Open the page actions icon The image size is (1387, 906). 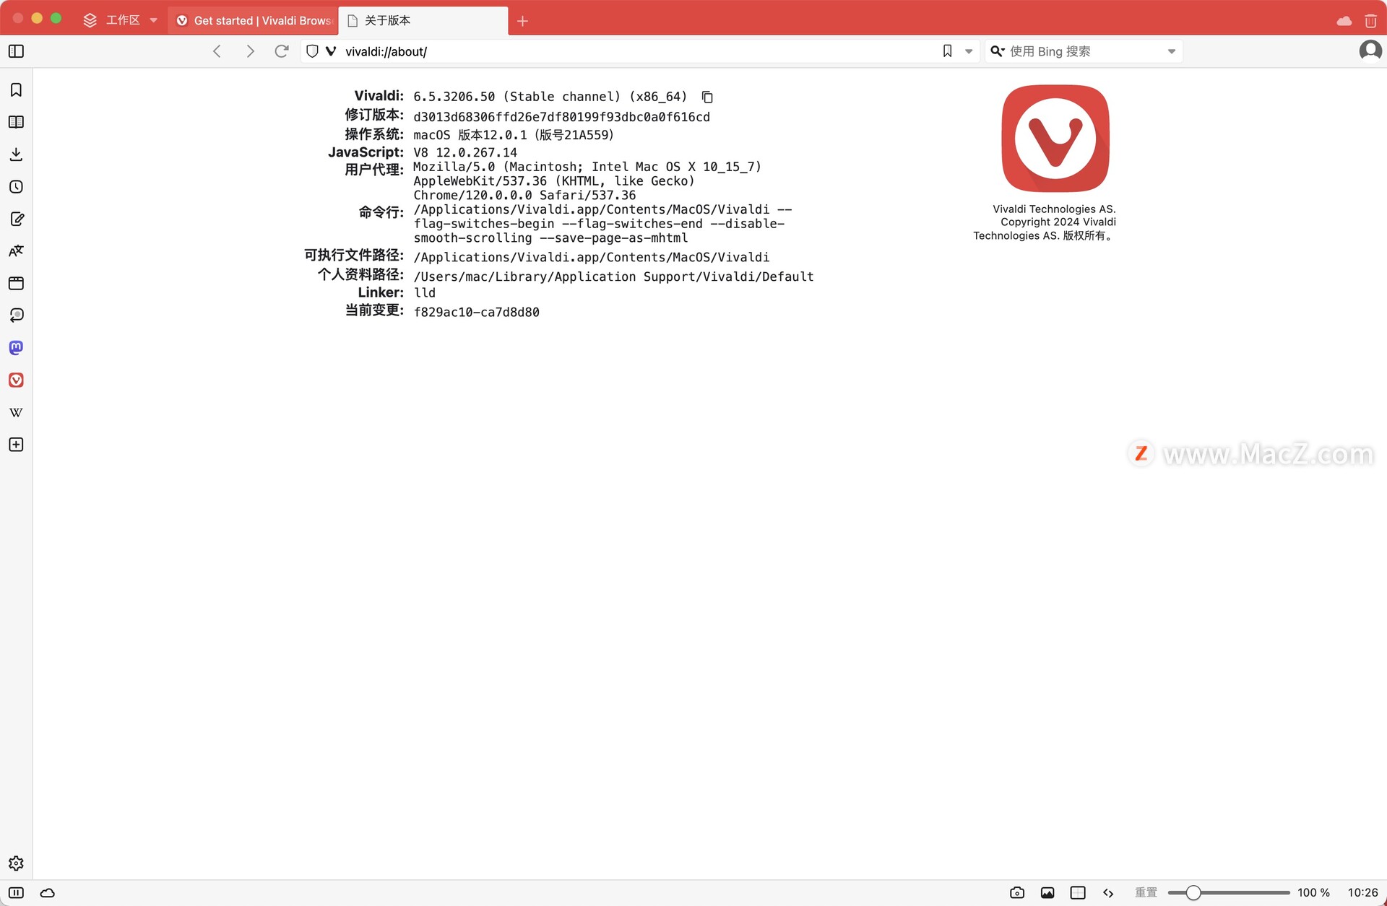point(1108,893)
